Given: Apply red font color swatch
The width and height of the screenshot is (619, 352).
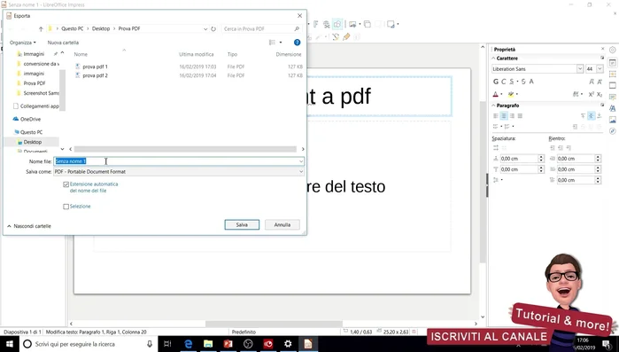Looking at the screenshot, I should click(x=496, y=94).
